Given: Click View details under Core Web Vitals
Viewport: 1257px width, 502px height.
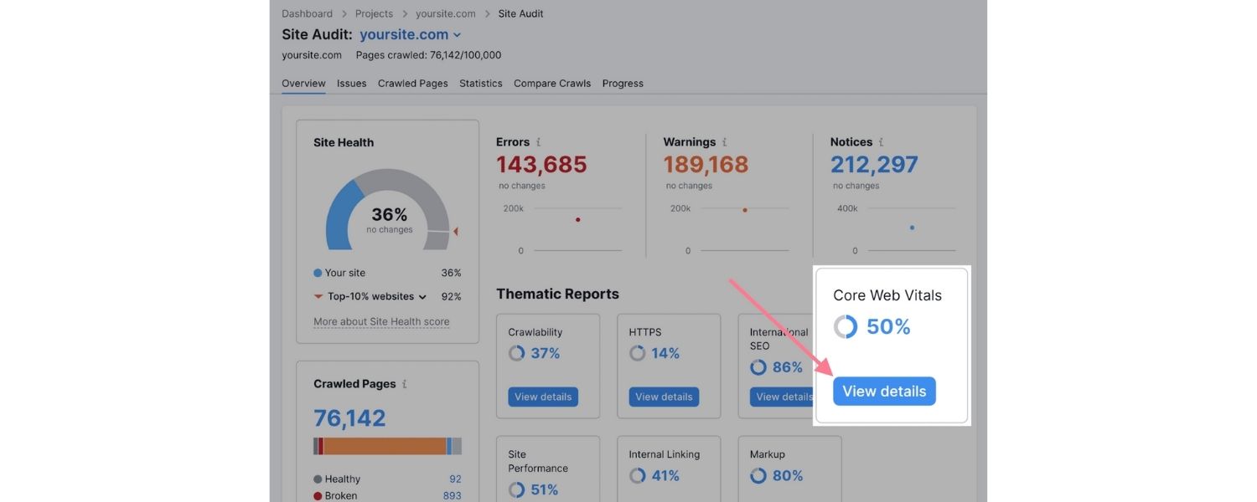Looking at the screenshot, I should pyautogui.click(x=883, y=391).
